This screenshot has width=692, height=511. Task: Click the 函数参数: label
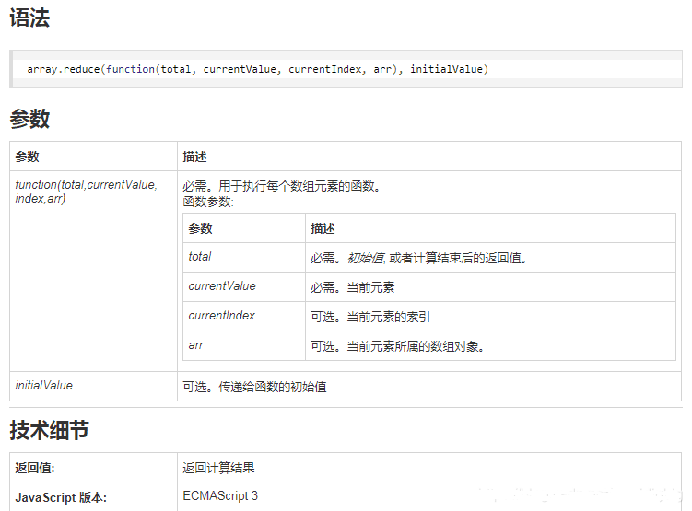[208, 202]
